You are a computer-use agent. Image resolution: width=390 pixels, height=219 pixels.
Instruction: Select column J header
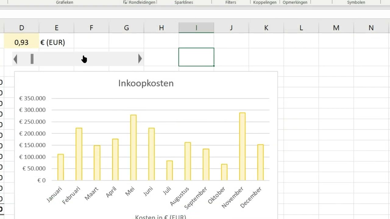coord(231,28)
